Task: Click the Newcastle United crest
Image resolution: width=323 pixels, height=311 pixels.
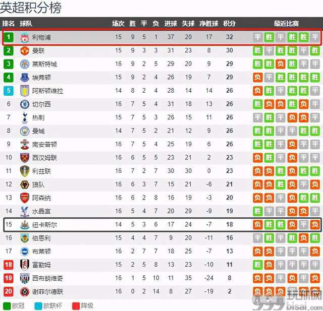Action: (x=25, y=225)
